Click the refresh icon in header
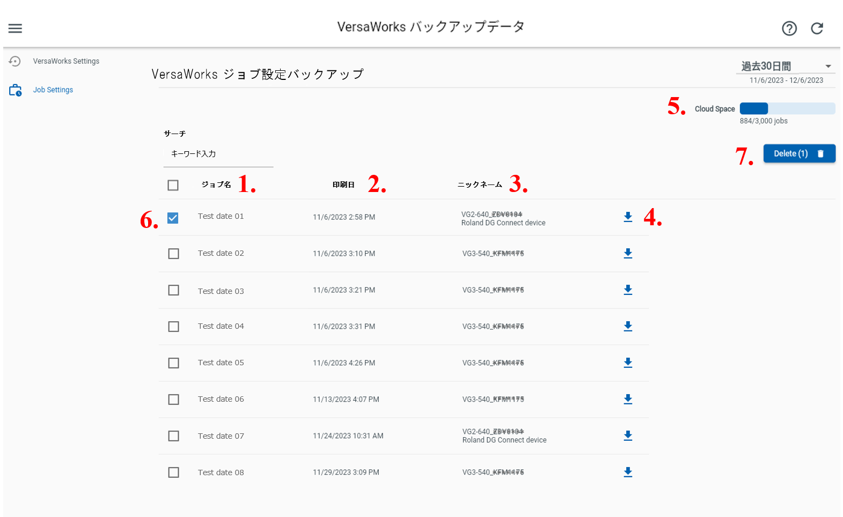Viewport: 843px width, 517px height. click(x=817, y=28)
